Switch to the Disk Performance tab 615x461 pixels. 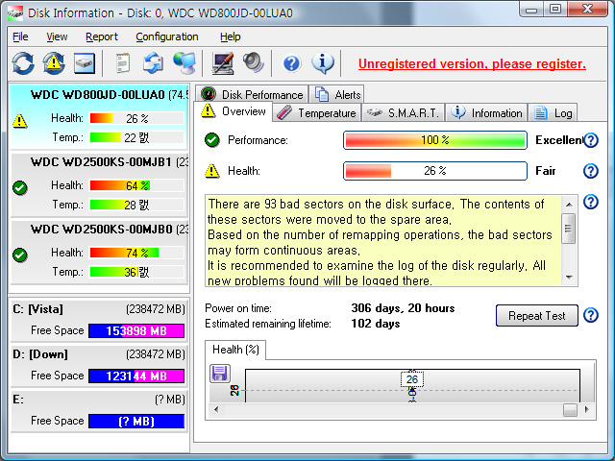tap(252, 94)
